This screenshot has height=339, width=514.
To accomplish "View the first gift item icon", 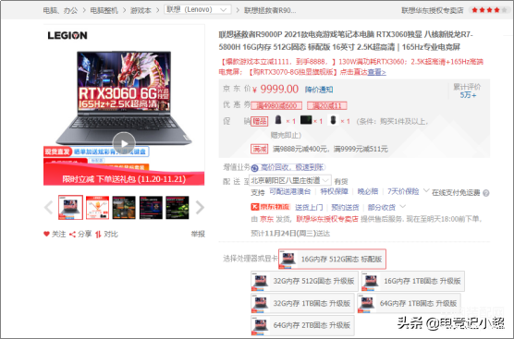I will (x=278, y=120).
